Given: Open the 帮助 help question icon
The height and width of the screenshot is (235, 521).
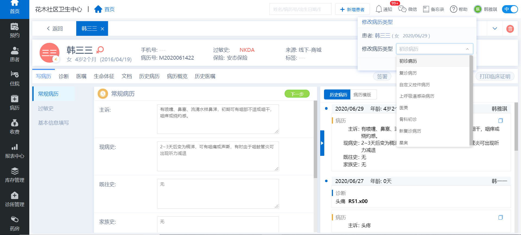Looking at the screenshot, I should (x=453, y=9).
